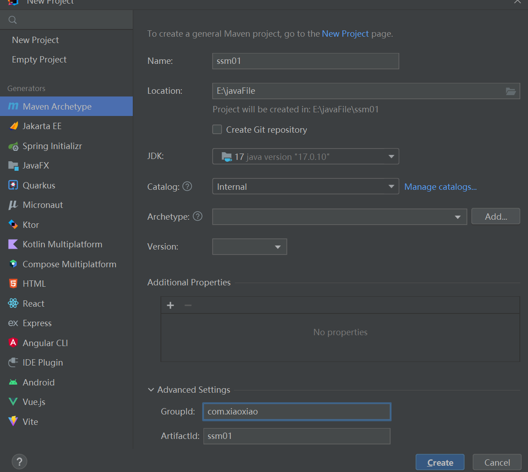Click the Android robot icon

point(13,382)
